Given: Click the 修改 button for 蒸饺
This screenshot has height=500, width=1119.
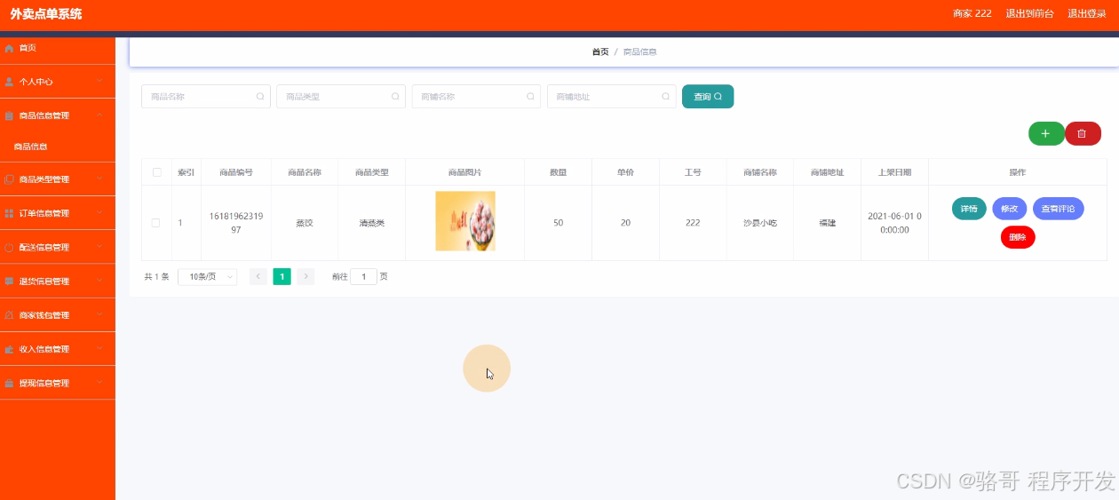Looking at the screenshot, I should point(1010,209).
